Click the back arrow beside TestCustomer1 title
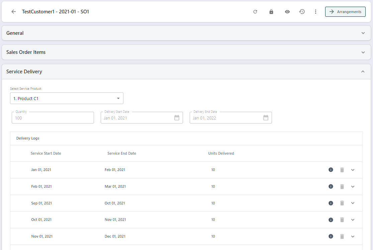This screenshot has height=250, width=373. pyautogui.click(x=13, y=12)
